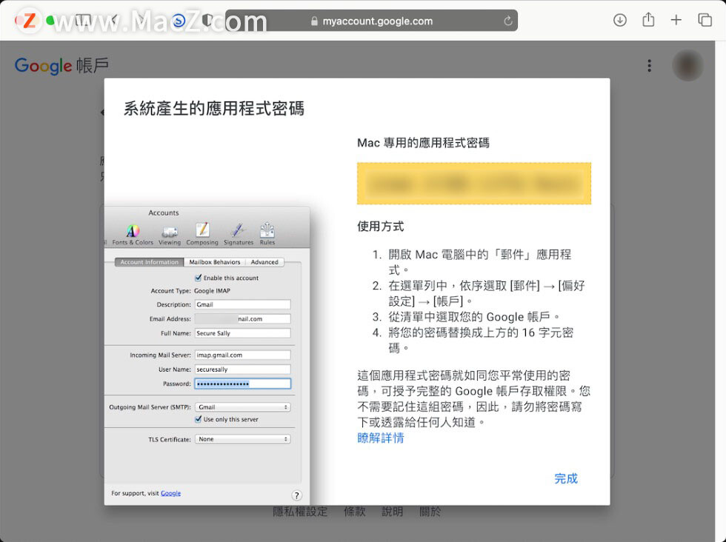Click the Mac 專用的應用程式密碼 heading
726x542 pixels.
(423, 143)
